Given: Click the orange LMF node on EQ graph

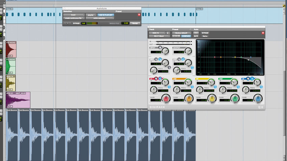Looking at the screenshot, I should 221,57.
